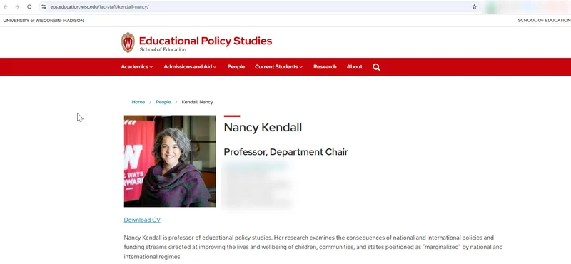This screenshot has width=571, height=264.
Task: Click Educational Policy Studies site title
Action: (206, 41)
